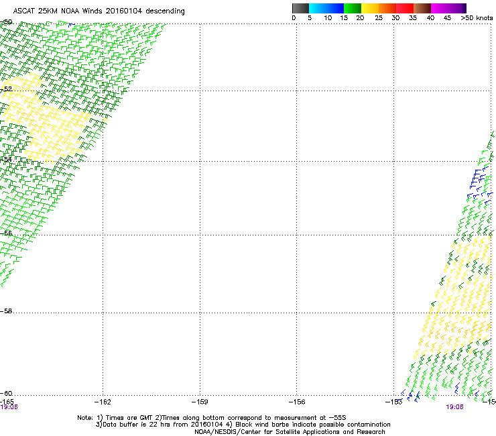Click the green 15–20 knots legend segment
Screen dimensions: 496x436
coord(353,8)
